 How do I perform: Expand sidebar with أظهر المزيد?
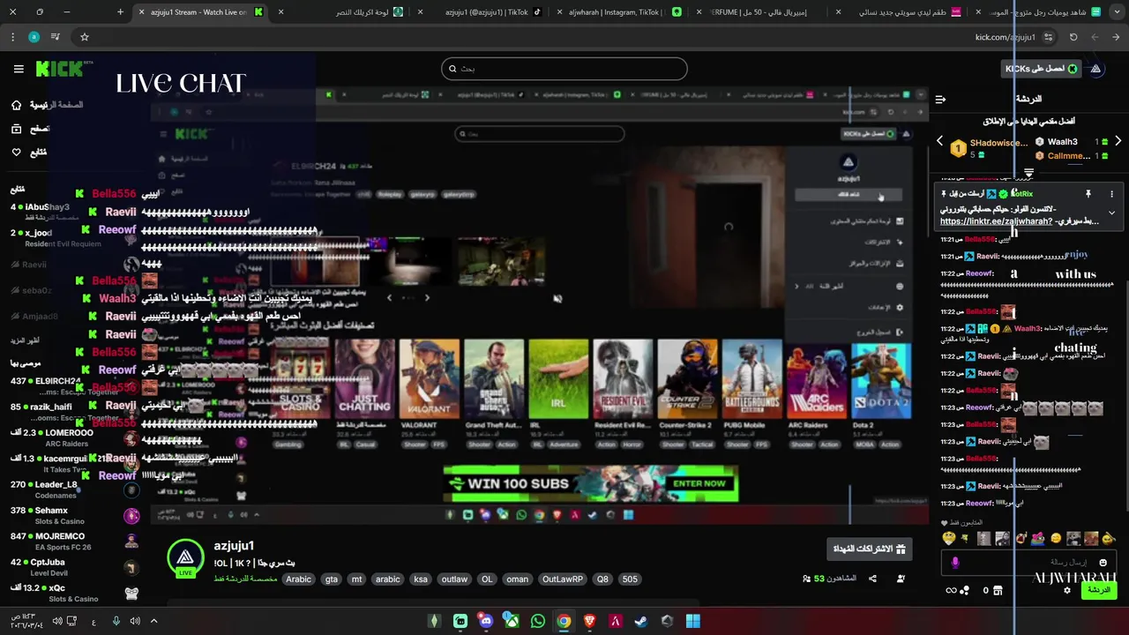26,340
